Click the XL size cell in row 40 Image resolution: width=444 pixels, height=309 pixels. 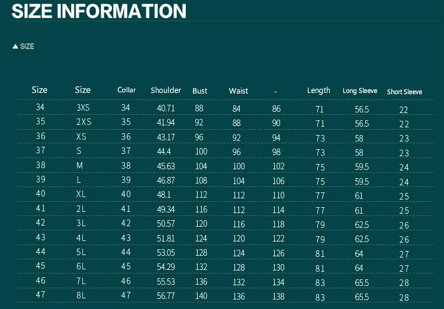coord(81,194)
